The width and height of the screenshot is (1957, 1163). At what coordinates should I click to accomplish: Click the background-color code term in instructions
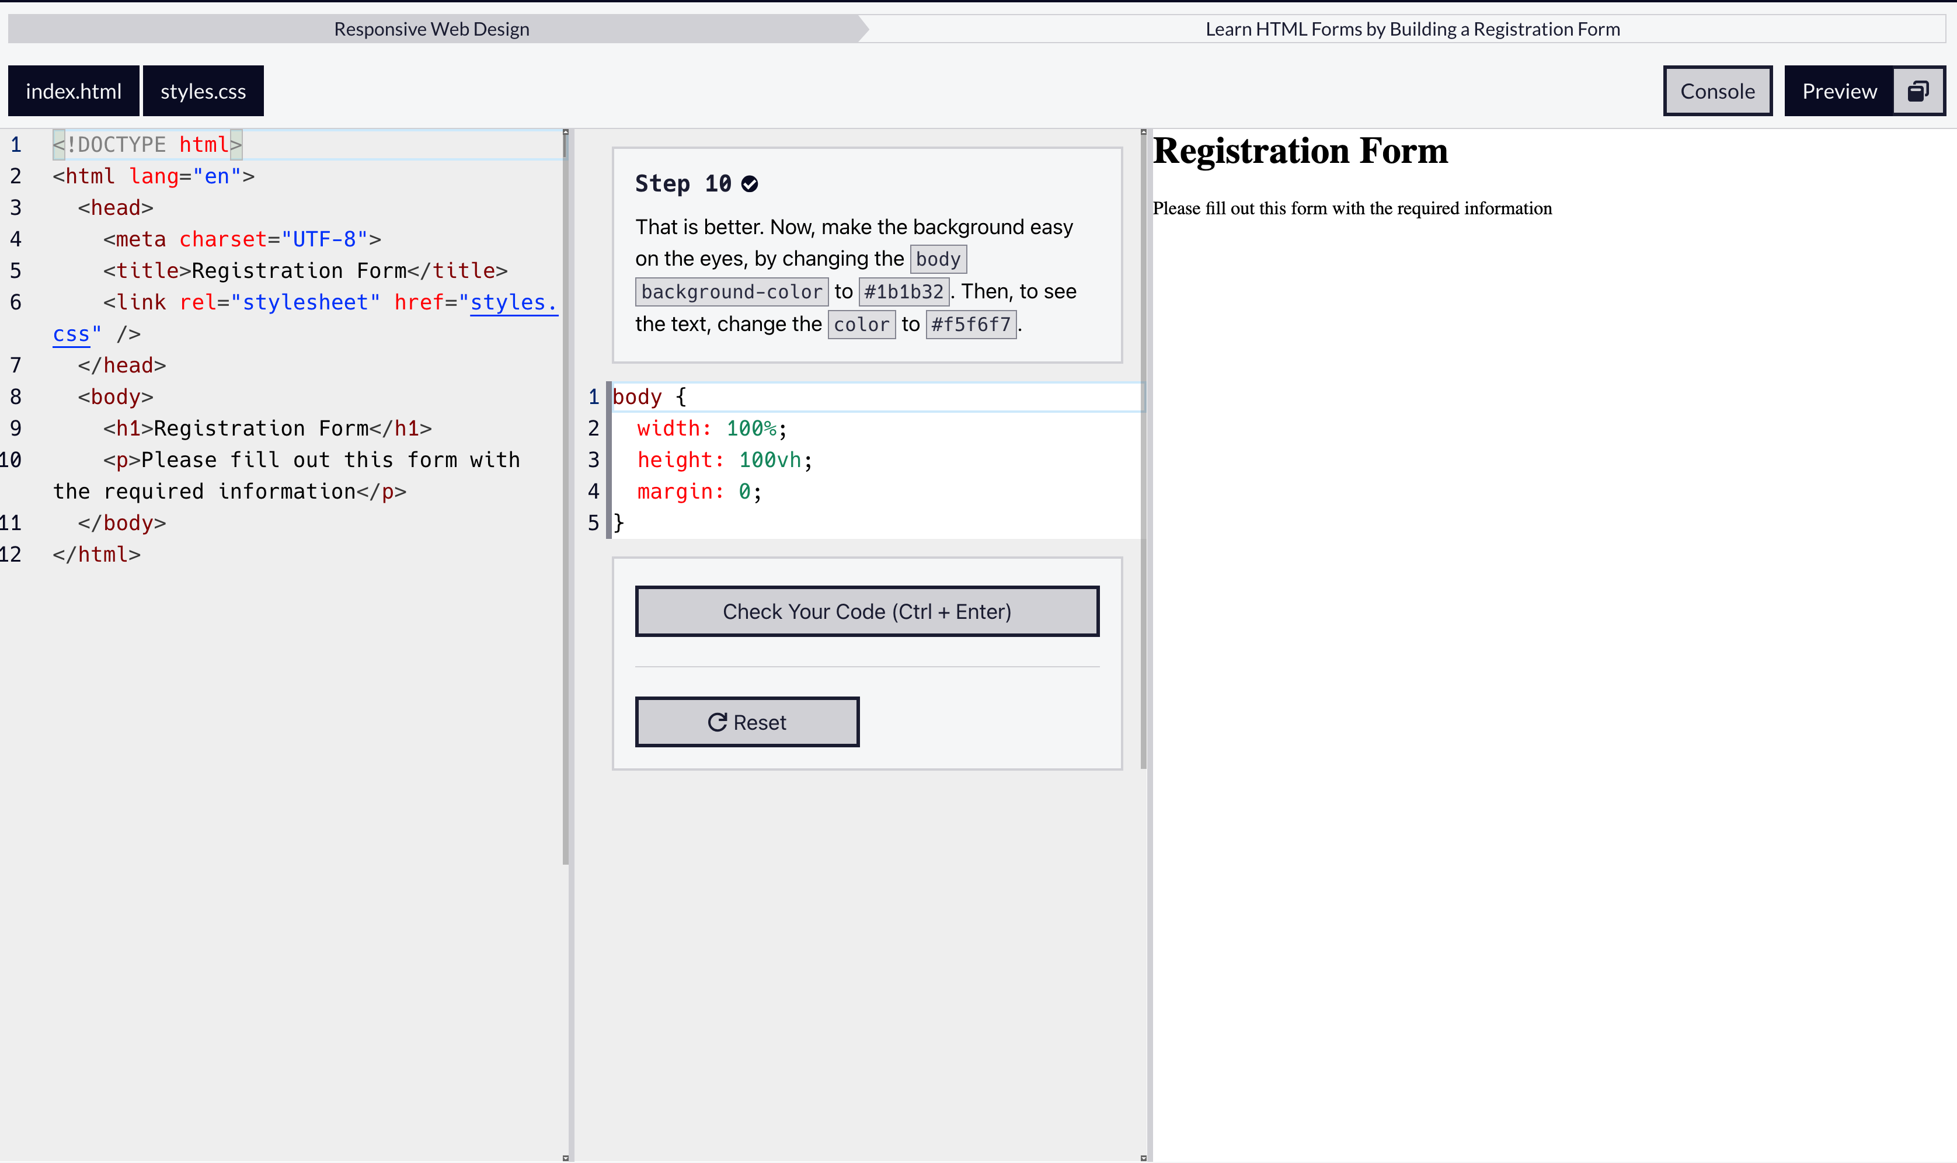(731, 291)
